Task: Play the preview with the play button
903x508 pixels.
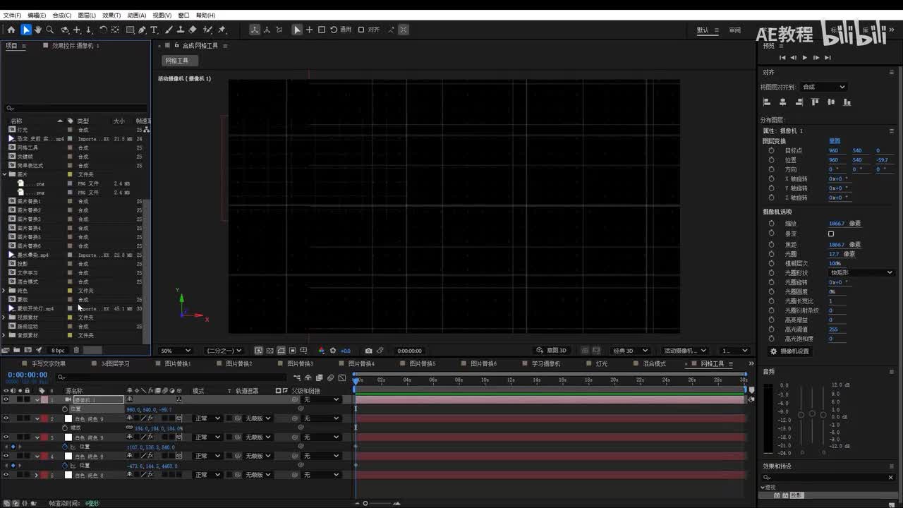Action: click(x=805, y=58)
